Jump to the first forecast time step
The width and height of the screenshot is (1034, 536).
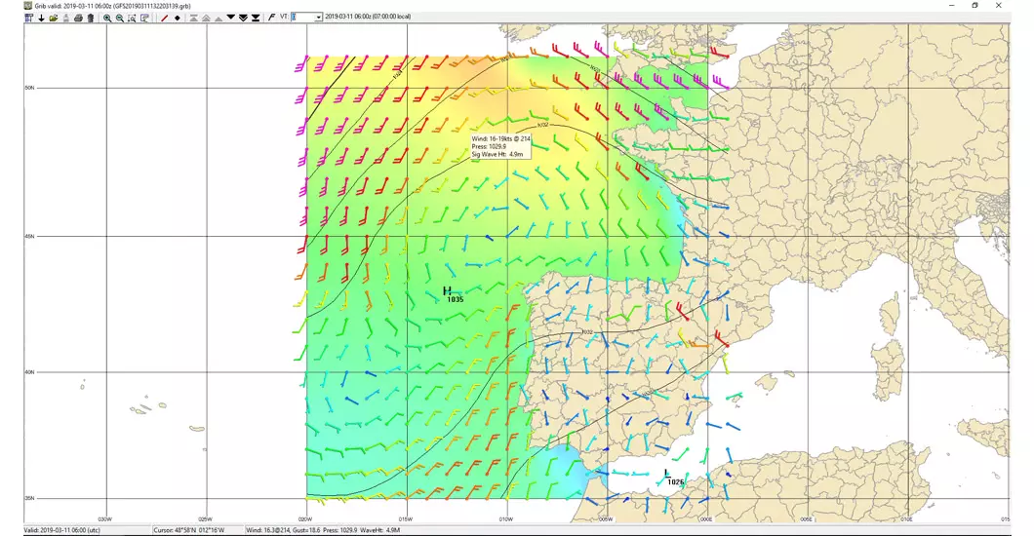click(194, 18)
